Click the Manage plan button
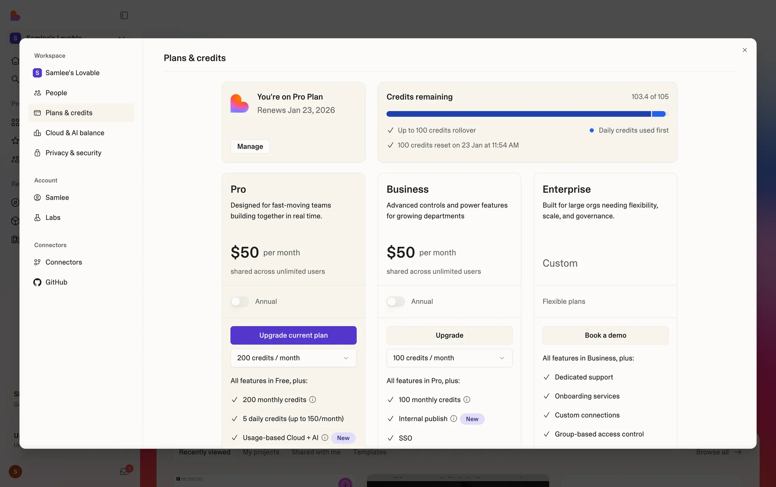The height and width of the screenshot is (487, 776). click(x=250, y=146)
